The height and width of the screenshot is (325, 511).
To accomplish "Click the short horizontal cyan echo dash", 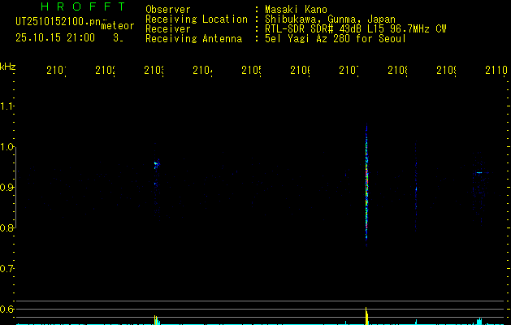I will [479, 172].
